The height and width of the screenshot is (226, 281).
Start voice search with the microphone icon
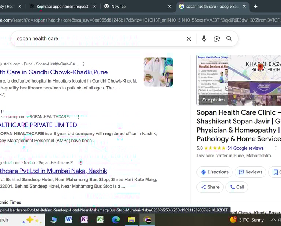tap(204, 39)
